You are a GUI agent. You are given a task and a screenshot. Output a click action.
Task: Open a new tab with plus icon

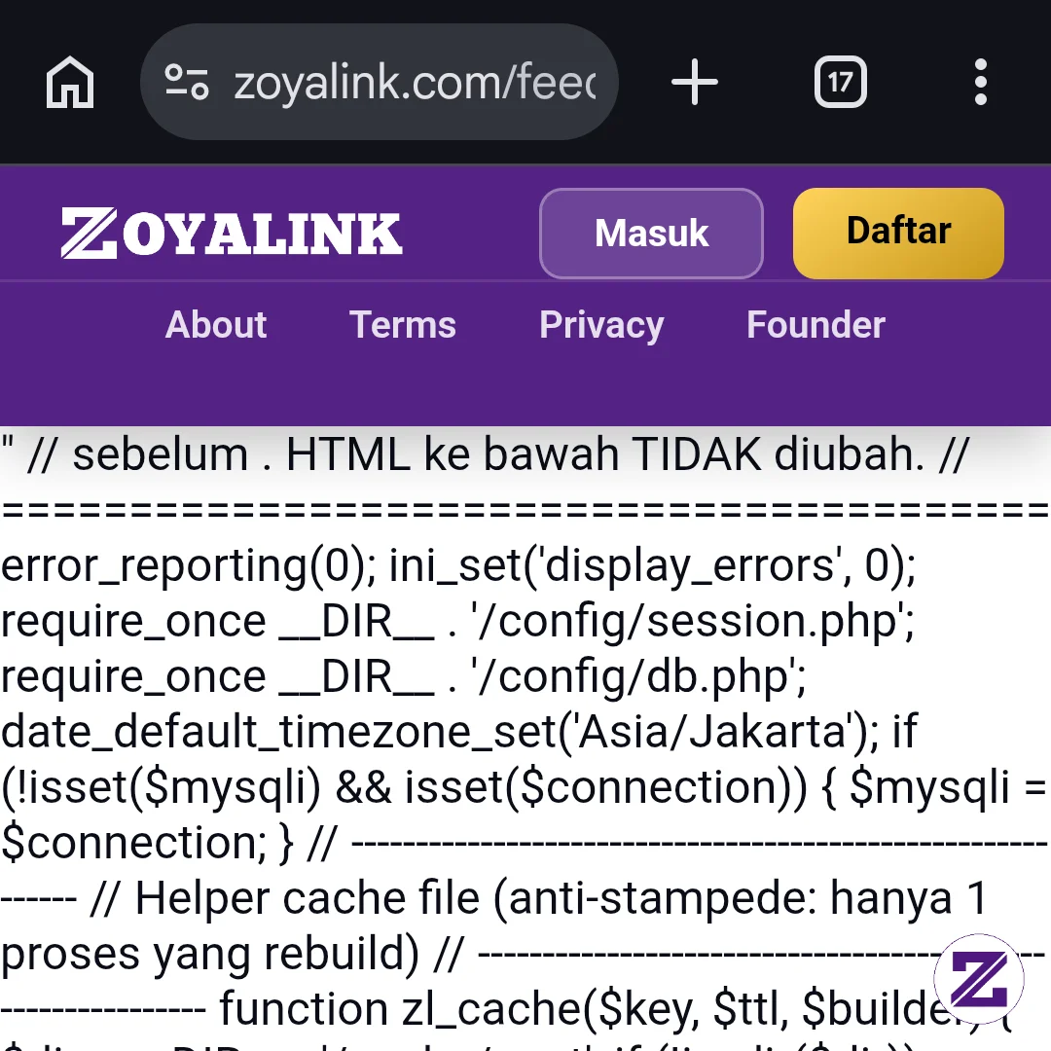[695, 82]
